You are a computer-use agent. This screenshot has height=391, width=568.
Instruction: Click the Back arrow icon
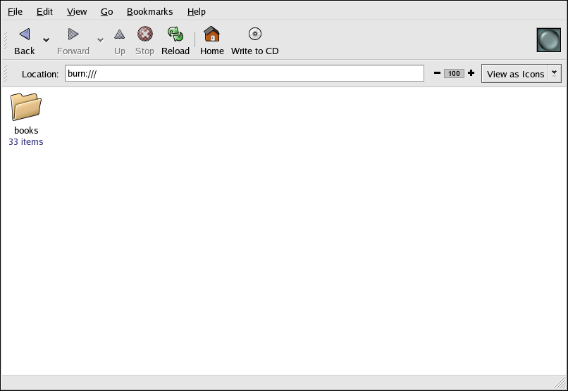pos(25,34)
